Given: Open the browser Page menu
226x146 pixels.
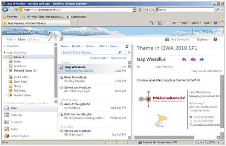Looking at the screenshot, I should (185, 23).
